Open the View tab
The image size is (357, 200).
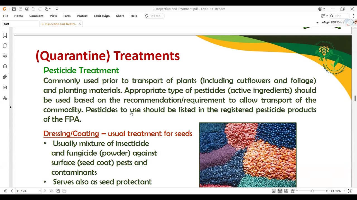click(53, 16)
